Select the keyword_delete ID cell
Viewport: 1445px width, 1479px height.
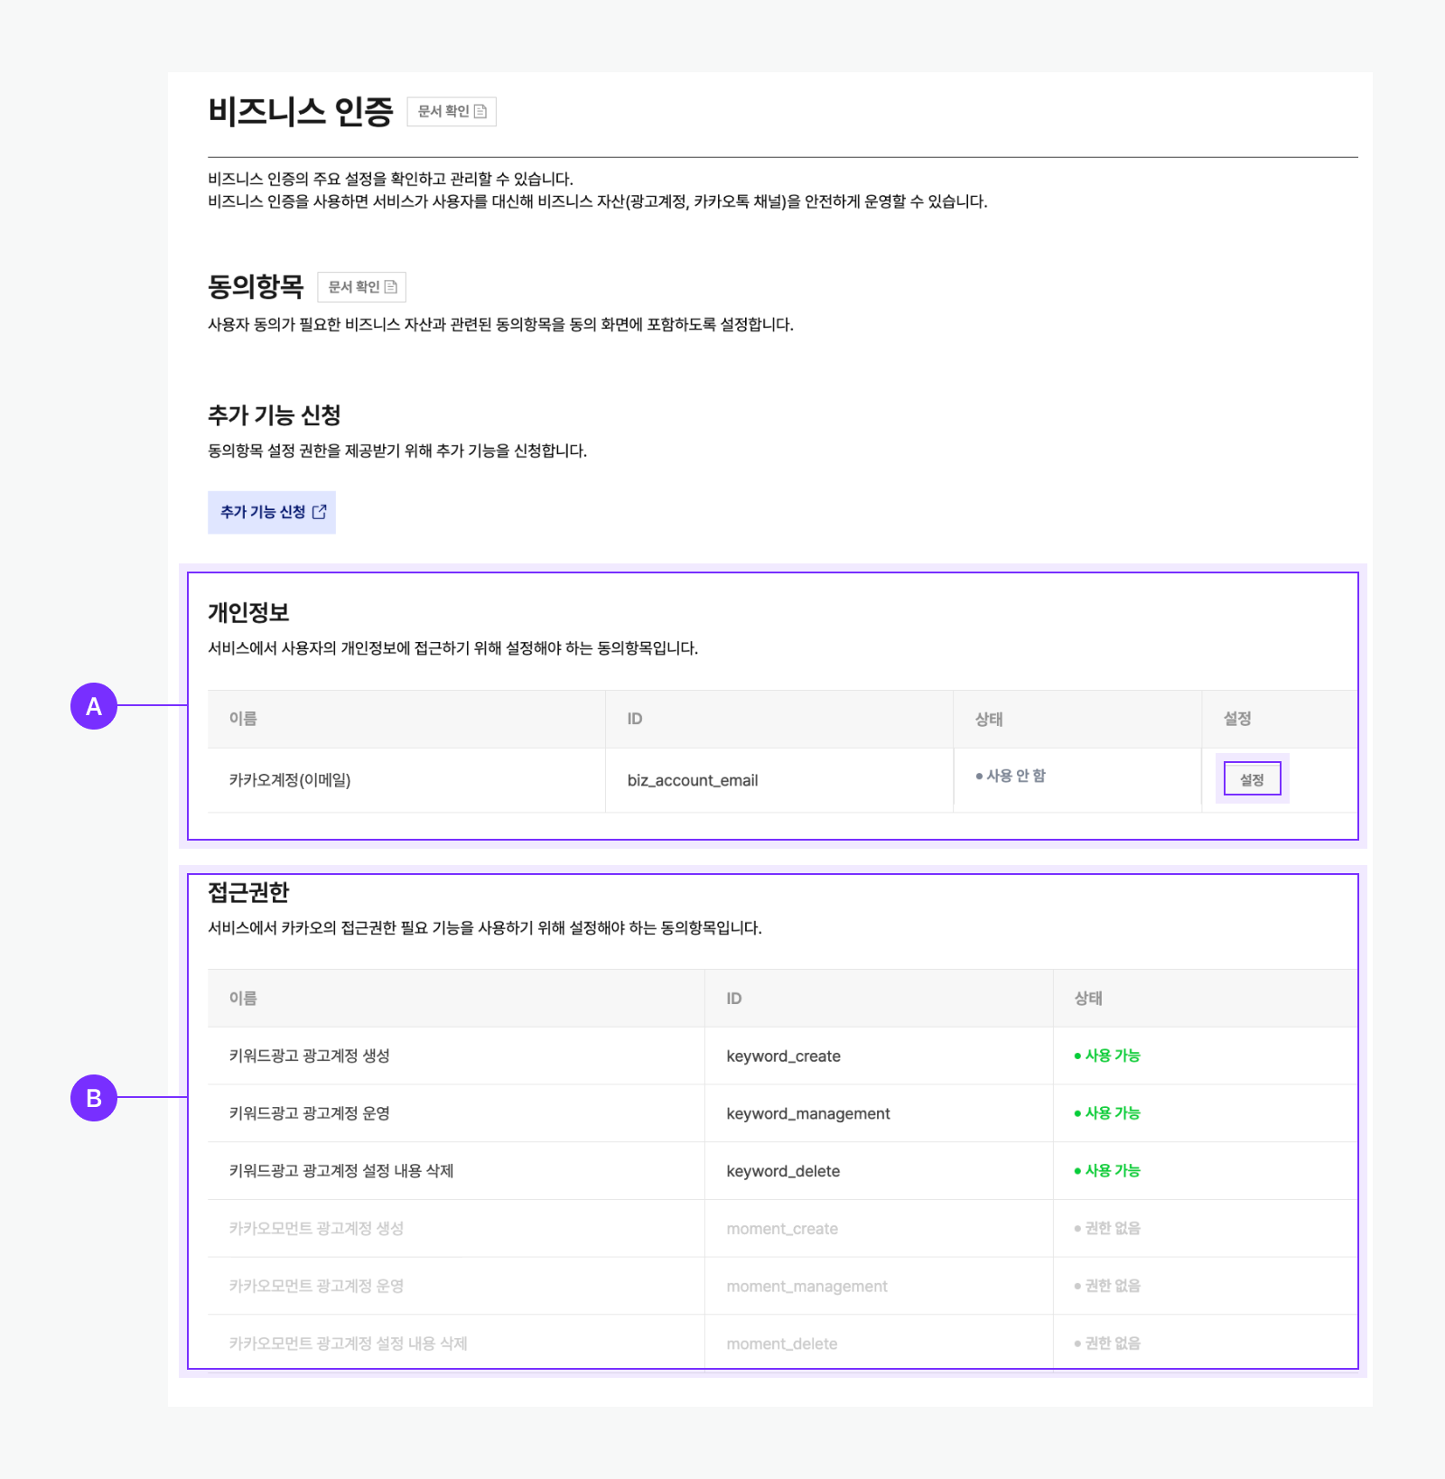pyautogui.click(x=783, y=1171)
